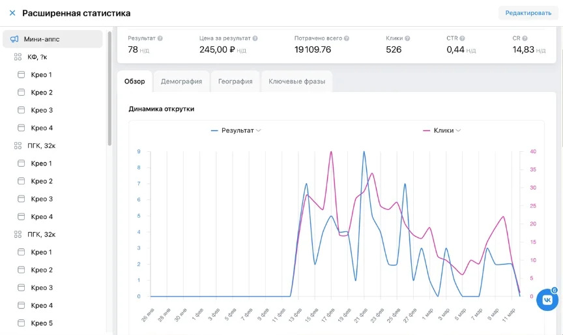The height and width of the screenshot is (335, 563).
Task: Click the grid icon next to КФ, ?к
Action: 18,57
